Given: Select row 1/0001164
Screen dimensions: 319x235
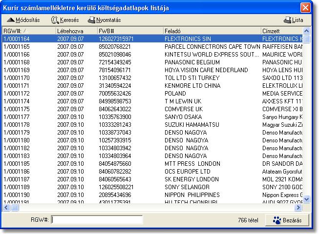Looking at the screenshot, I should (x=152, y=39).
